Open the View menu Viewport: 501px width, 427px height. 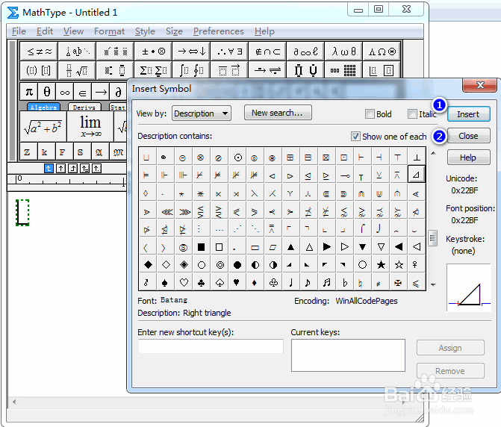[73, 31]
